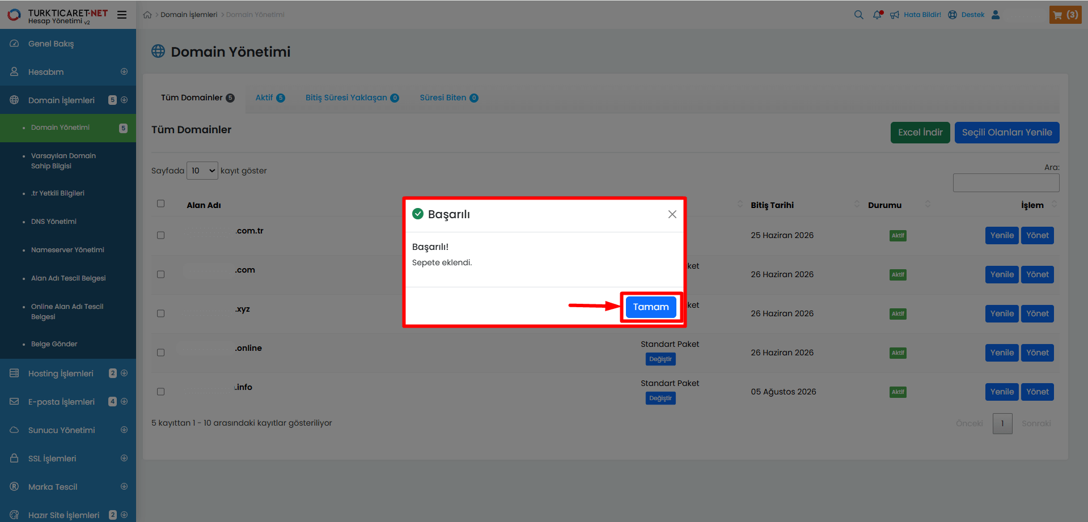Tick the .online domain row checkbox
The width and height of the screenshot is (1088, 522).
161,353
